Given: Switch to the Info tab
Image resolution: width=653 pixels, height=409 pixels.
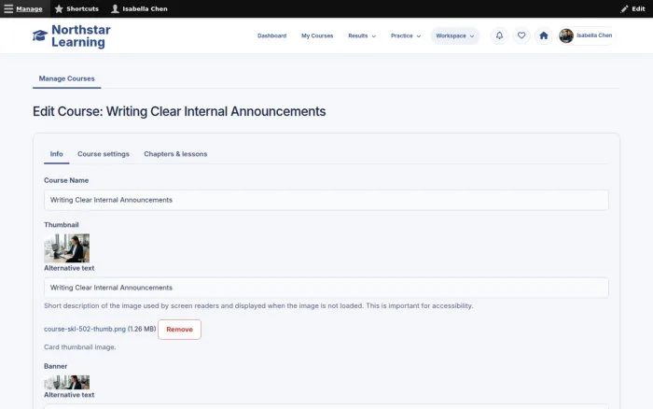Looking at the screenshot, I should [57, 154].
